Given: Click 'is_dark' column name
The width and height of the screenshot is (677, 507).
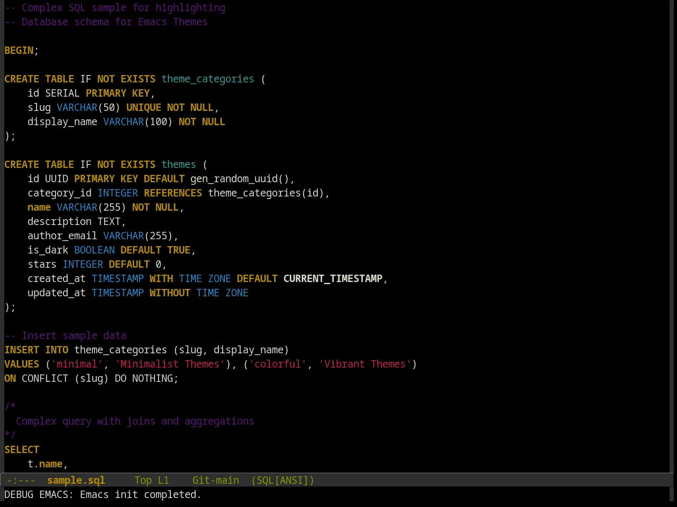Looking at the screenshot, I should point(48,250).
